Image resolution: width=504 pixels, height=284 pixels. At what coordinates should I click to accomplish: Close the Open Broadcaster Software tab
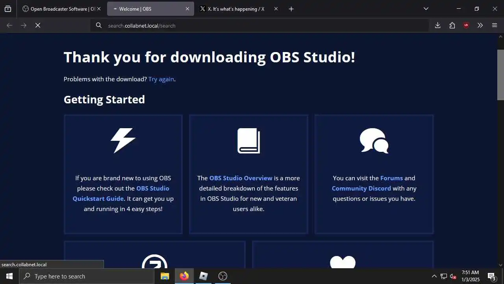point(99,9)
